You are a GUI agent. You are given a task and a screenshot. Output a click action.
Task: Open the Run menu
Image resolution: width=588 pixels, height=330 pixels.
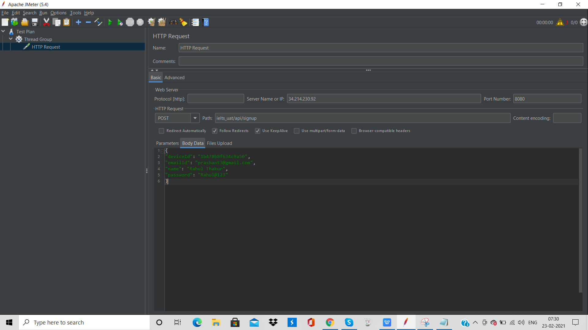coord(43,13)
